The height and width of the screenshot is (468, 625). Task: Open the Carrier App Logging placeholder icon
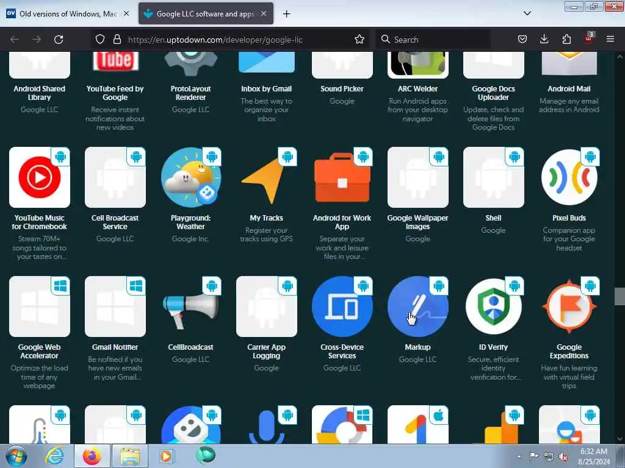(x=266, y=307)
